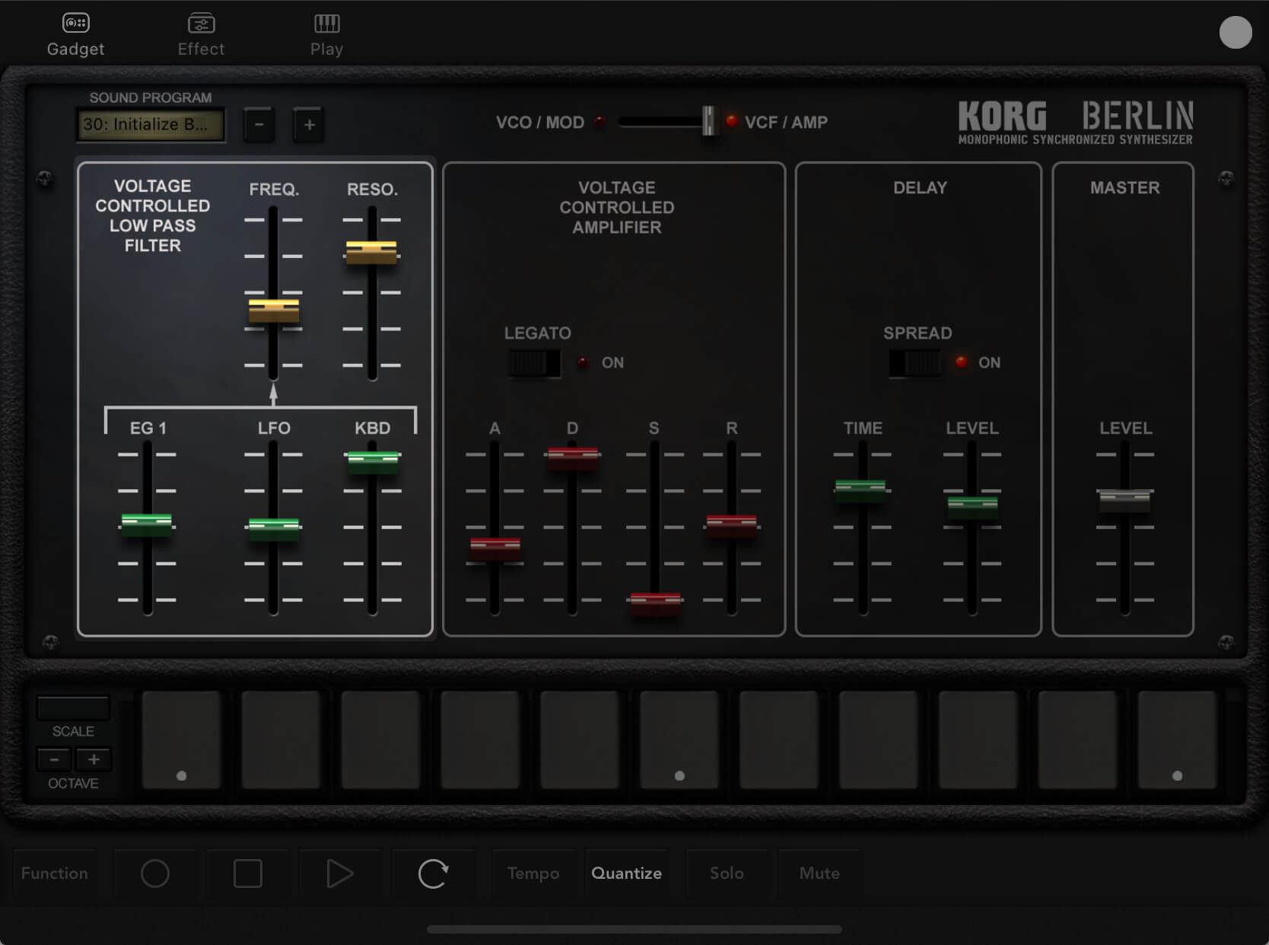
Task: Open the Scale selector button
Action: click(x=73, y=708)
